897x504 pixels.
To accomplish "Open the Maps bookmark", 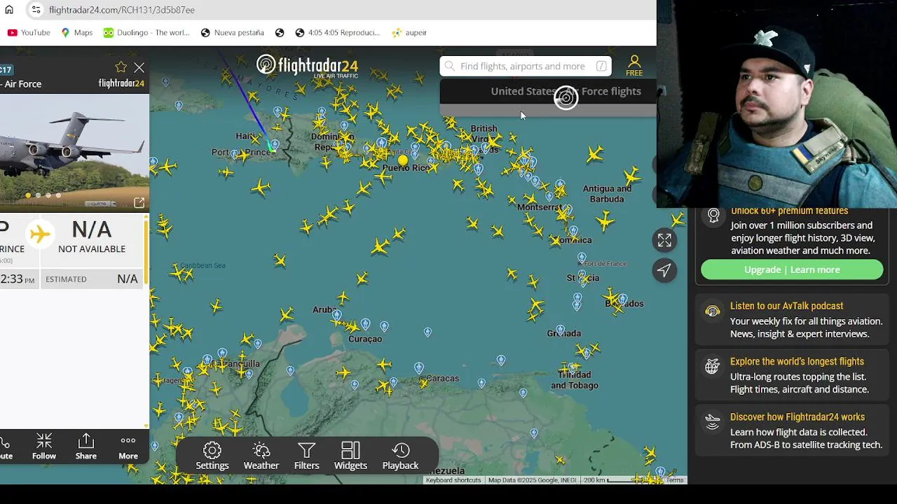I will click(x=76, y=32).
